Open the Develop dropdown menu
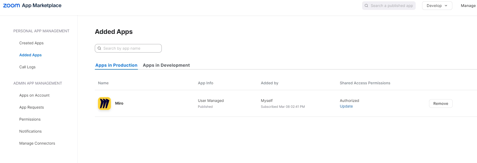Viewport: 477px width, 163px height. (437, 6)
